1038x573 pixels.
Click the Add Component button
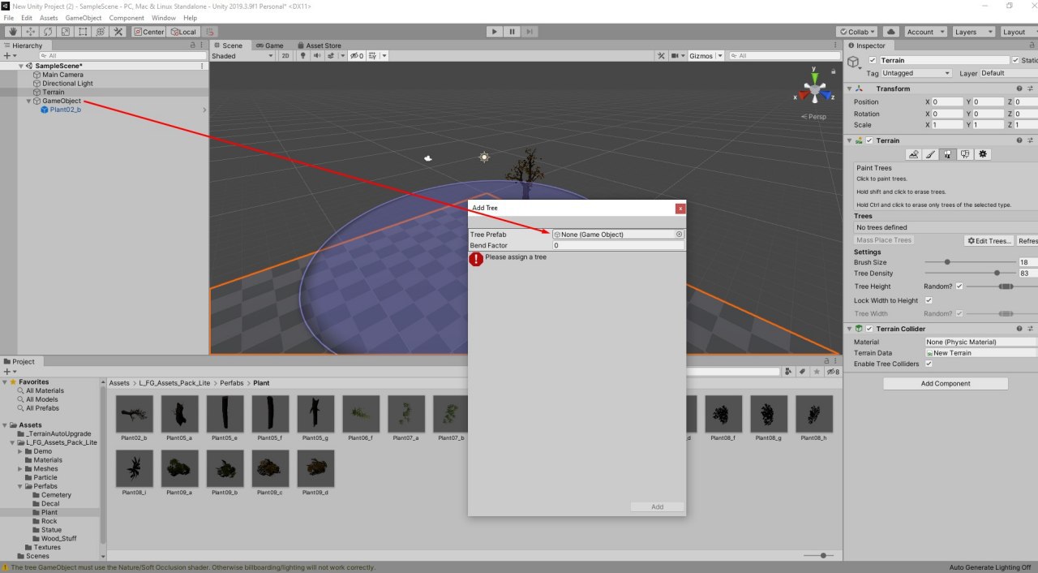(946, 384)
